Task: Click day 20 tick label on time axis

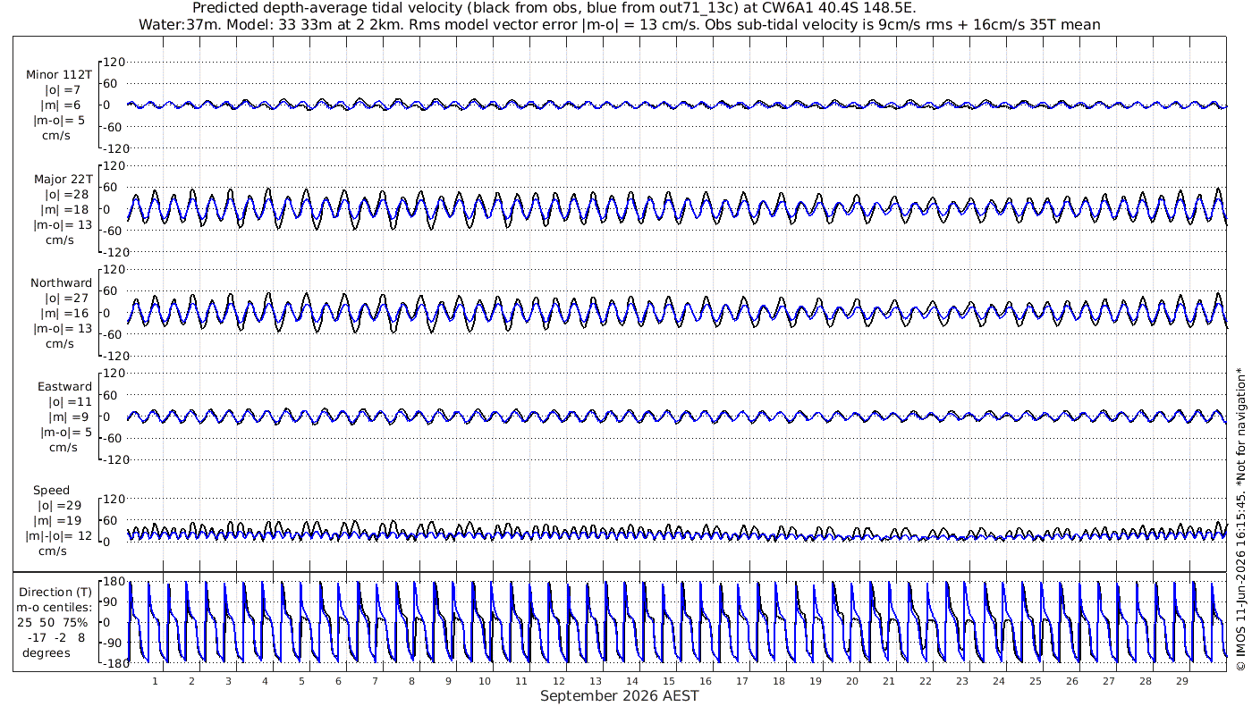Action: (851, 680)
